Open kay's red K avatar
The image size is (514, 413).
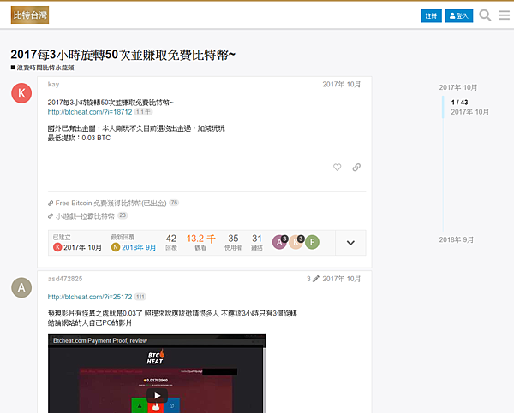(21, 93)
